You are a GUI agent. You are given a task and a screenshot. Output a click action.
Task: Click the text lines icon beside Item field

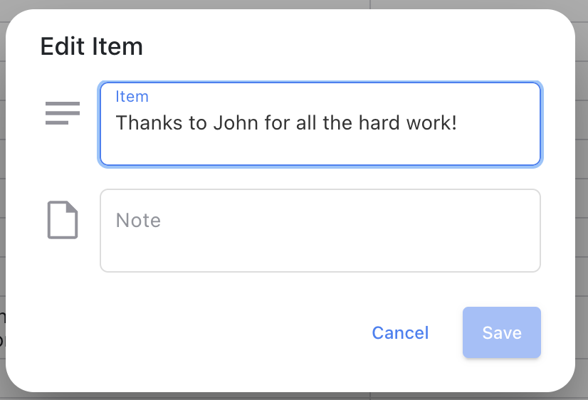(62, 113)
